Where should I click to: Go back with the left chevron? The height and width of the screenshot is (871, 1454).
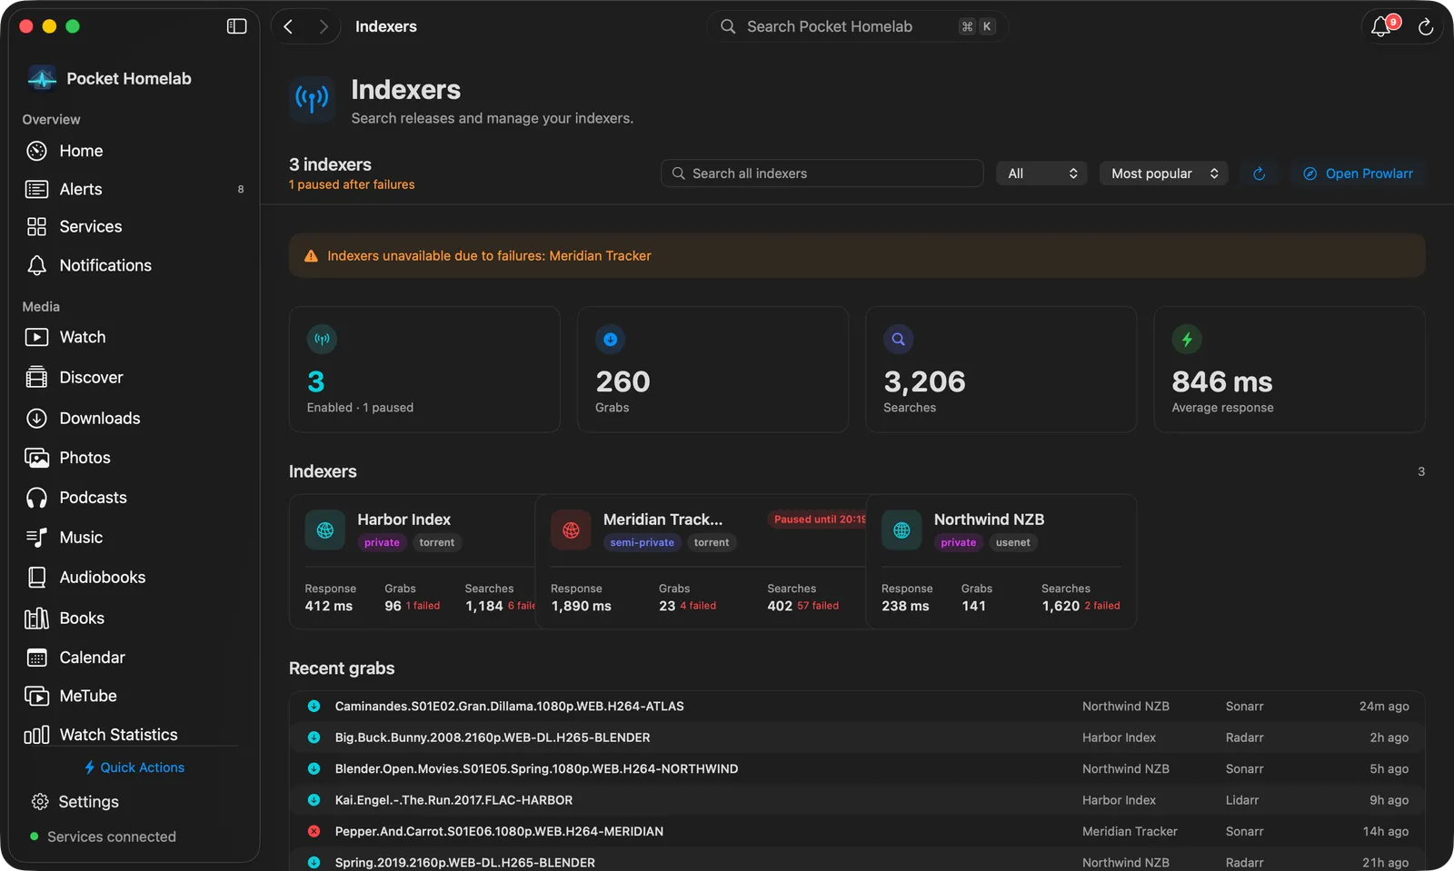coord(288,26)
